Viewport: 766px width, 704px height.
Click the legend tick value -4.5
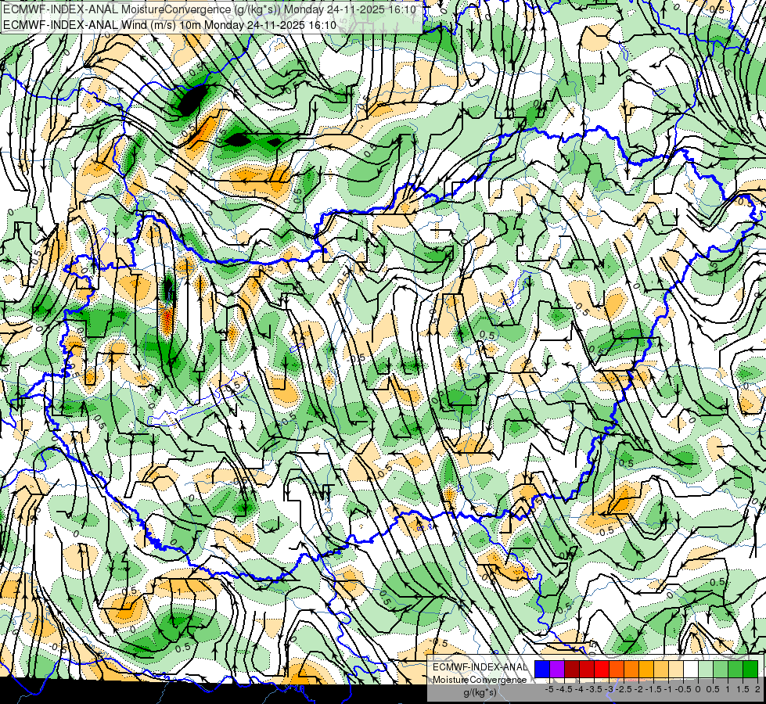[x=565, y=689]
